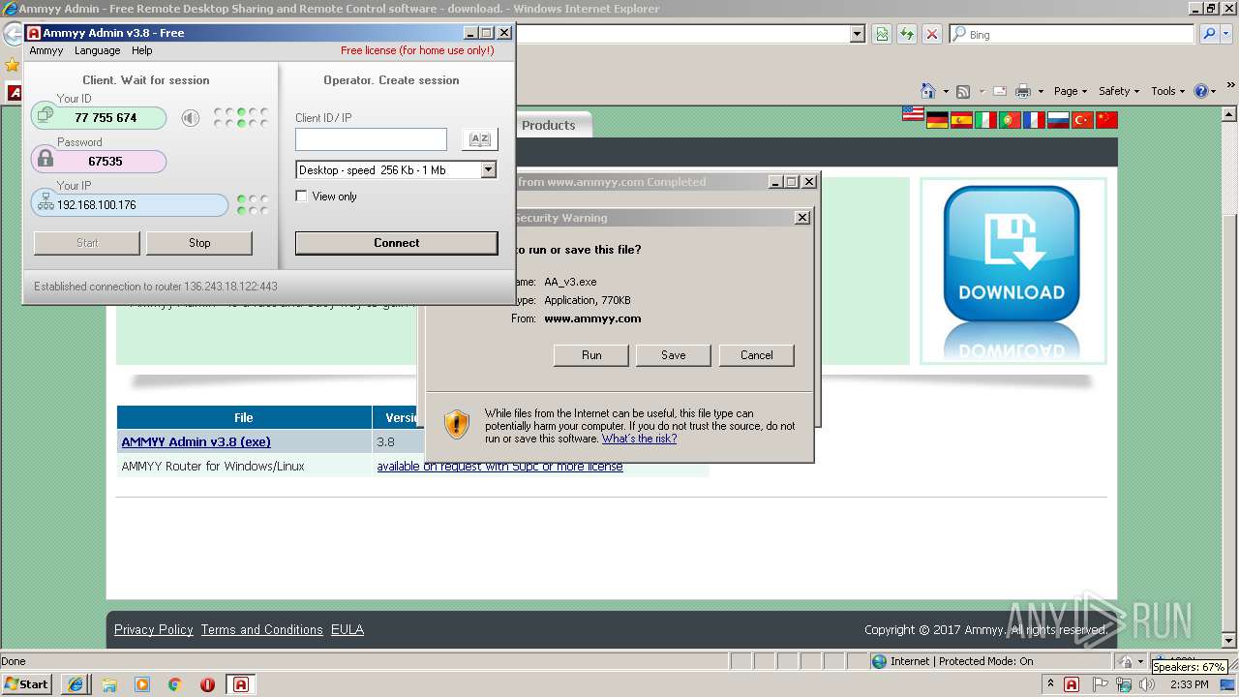1239x697 pixels.
Task: Click the Bing search box
Action: (x=1073, y=34)
